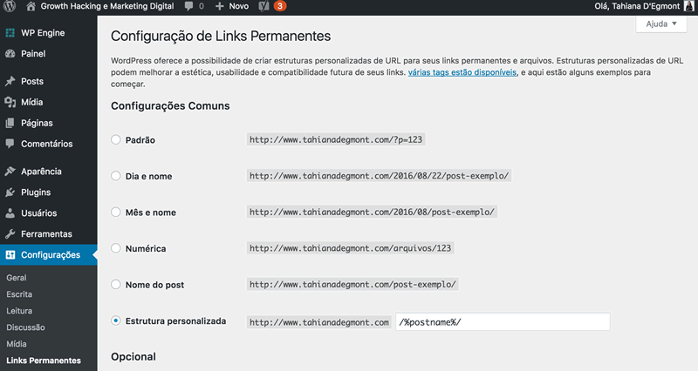This screenshot has height=371, width=698.
Task: Click the Painel dashboard icon
Action: point(10,54)
